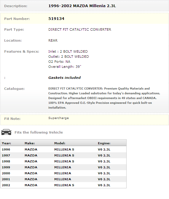Viewport: 169px width, 199px height.
Task: Select the 1997 vehicle row
Action: click(x=63, y=155)
